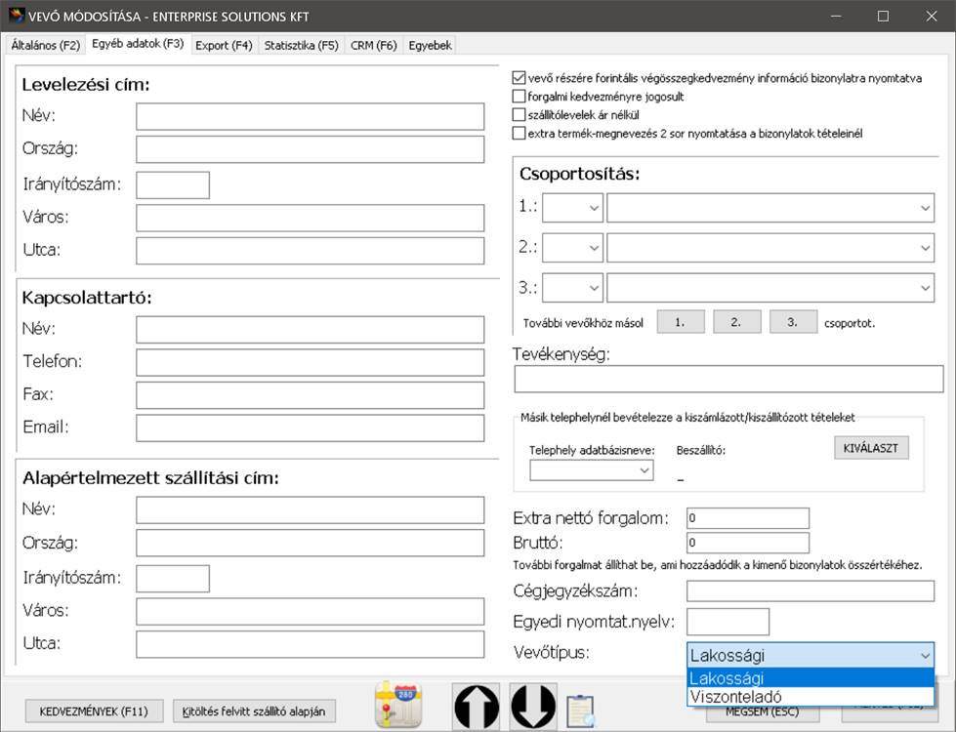This screenshot has width=956, height=732.
Task: Click the Tevékenység text field
Action: [x=728, y=379]
